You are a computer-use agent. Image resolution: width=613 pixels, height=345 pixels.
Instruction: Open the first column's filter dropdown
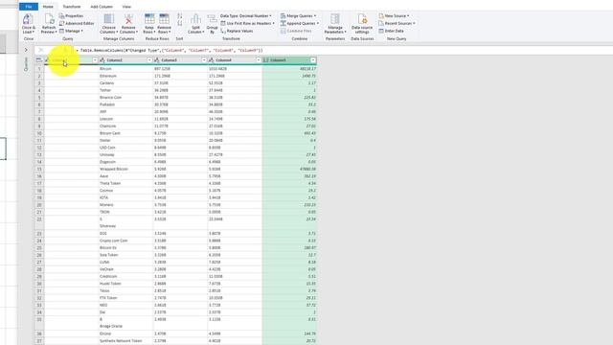coord(95,60)
